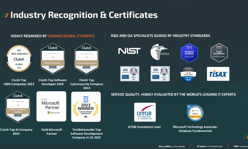Select the ISO 9001 certification badge
Screen dimensions: 248x149
[x=129, y=74]
